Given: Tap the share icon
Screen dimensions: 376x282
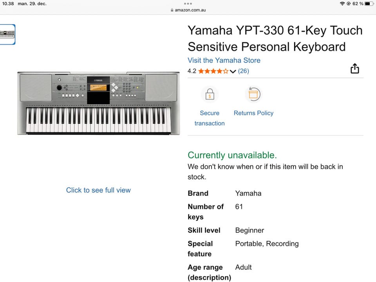Looking at the screenshot, I should click(354, 69).
